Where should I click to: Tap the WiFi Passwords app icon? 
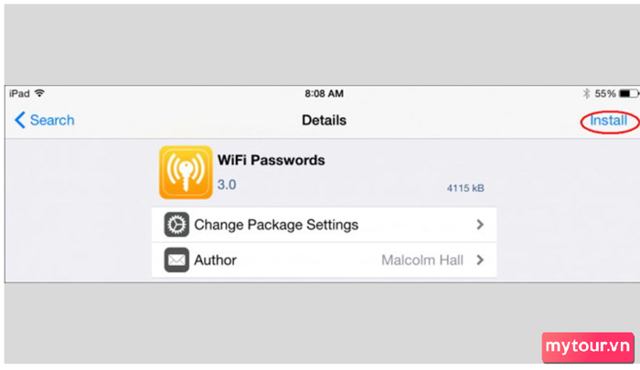coord(186,172)
